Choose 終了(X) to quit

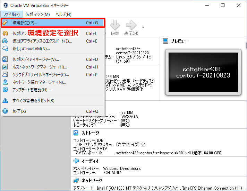click(53, 111)
